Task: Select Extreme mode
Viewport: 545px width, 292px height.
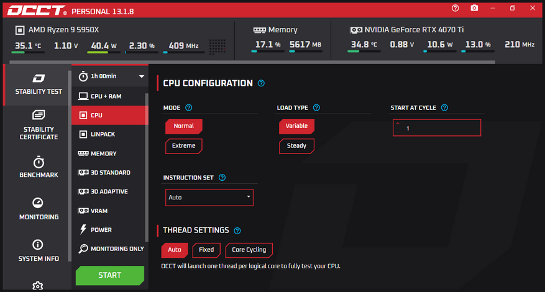Action: click(x=183, y=146)
